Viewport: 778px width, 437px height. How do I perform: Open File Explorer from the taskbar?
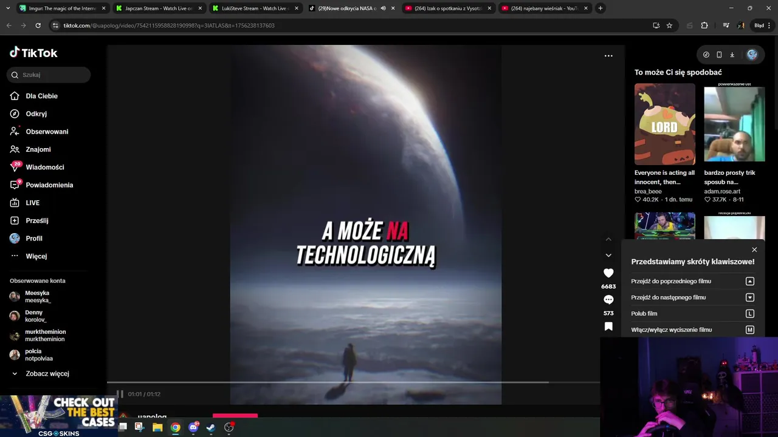point(157,427)
